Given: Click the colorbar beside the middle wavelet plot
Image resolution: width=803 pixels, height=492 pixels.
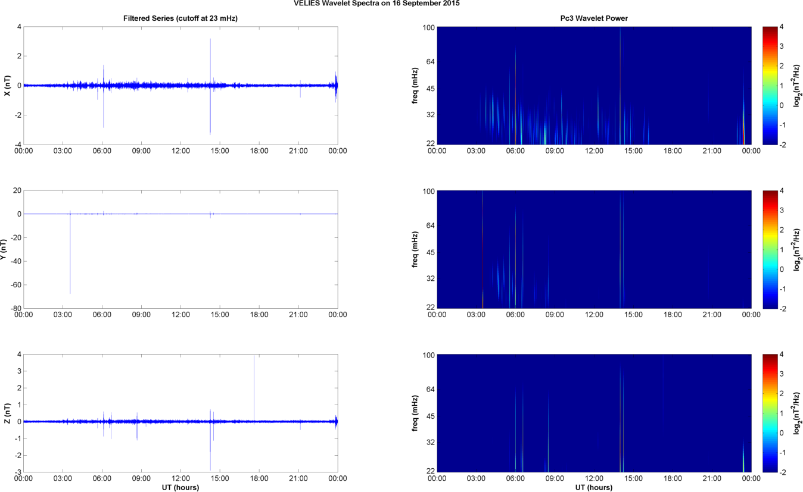Looking at the screenshot, I should pyautogui.click(x=770, y=249).
